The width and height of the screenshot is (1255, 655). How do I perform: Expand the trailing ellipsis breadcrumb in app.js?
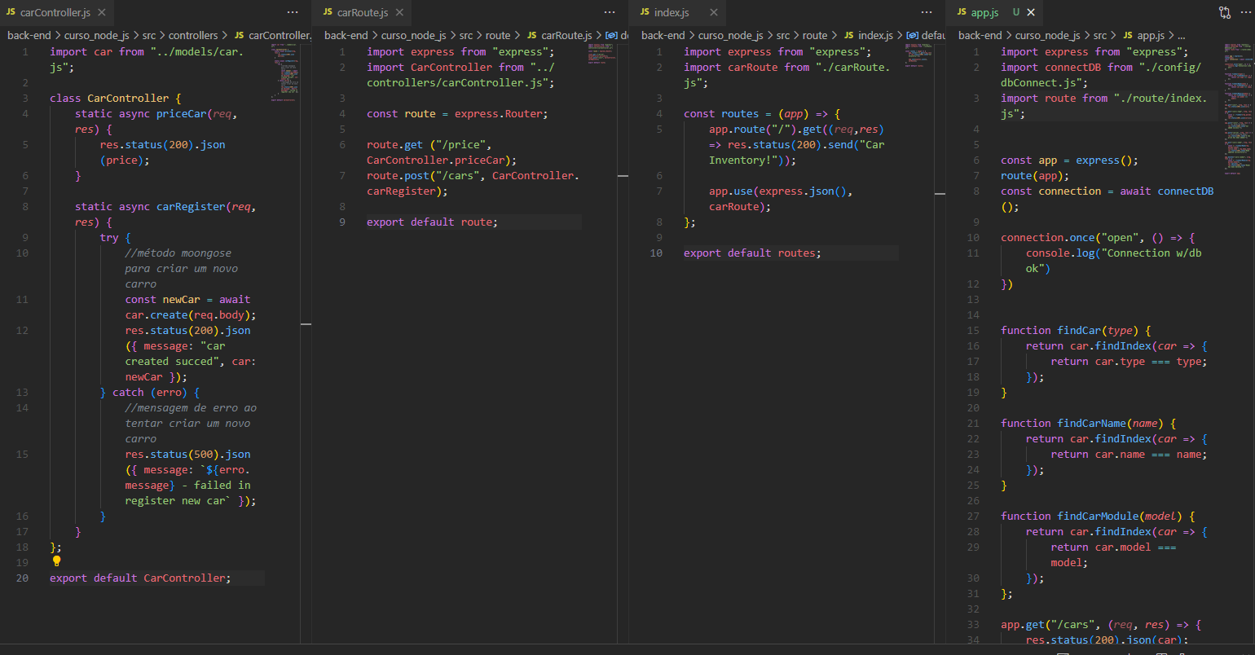click(x=1182, y=35)
